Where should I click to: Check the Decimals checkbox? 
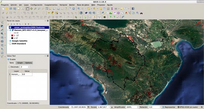click(9, 67)
